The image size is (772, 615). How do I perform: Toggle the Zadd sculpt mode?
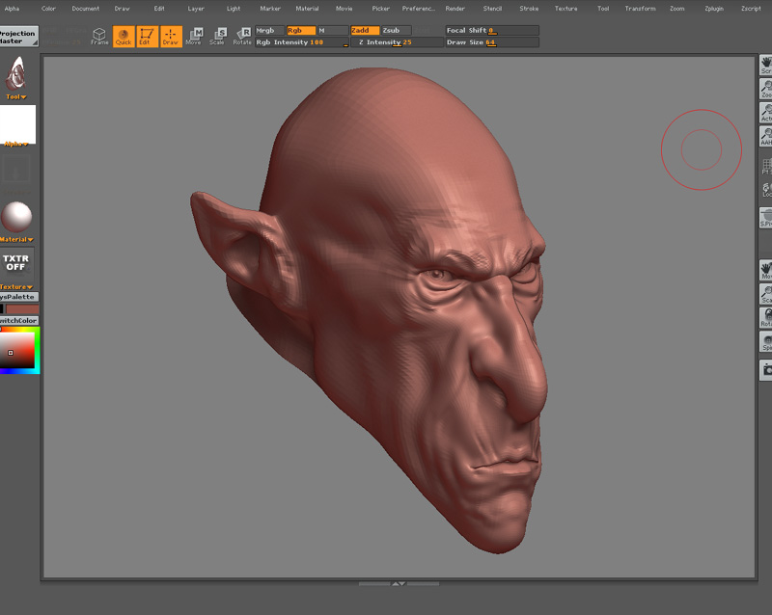point(365,31)
